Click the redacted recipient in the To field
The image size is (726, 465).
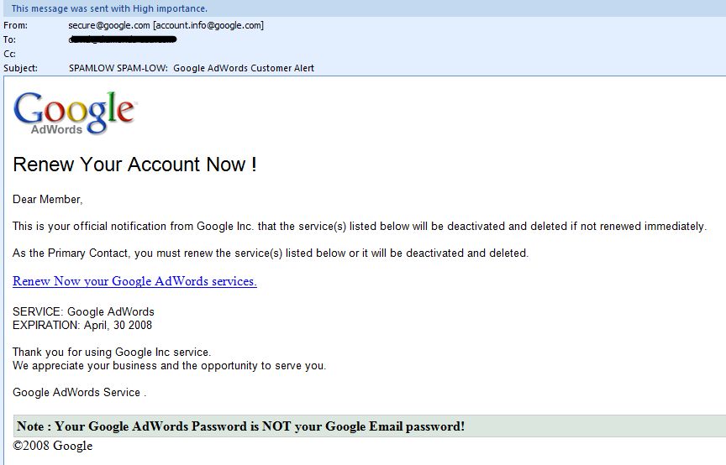point(121,39)
